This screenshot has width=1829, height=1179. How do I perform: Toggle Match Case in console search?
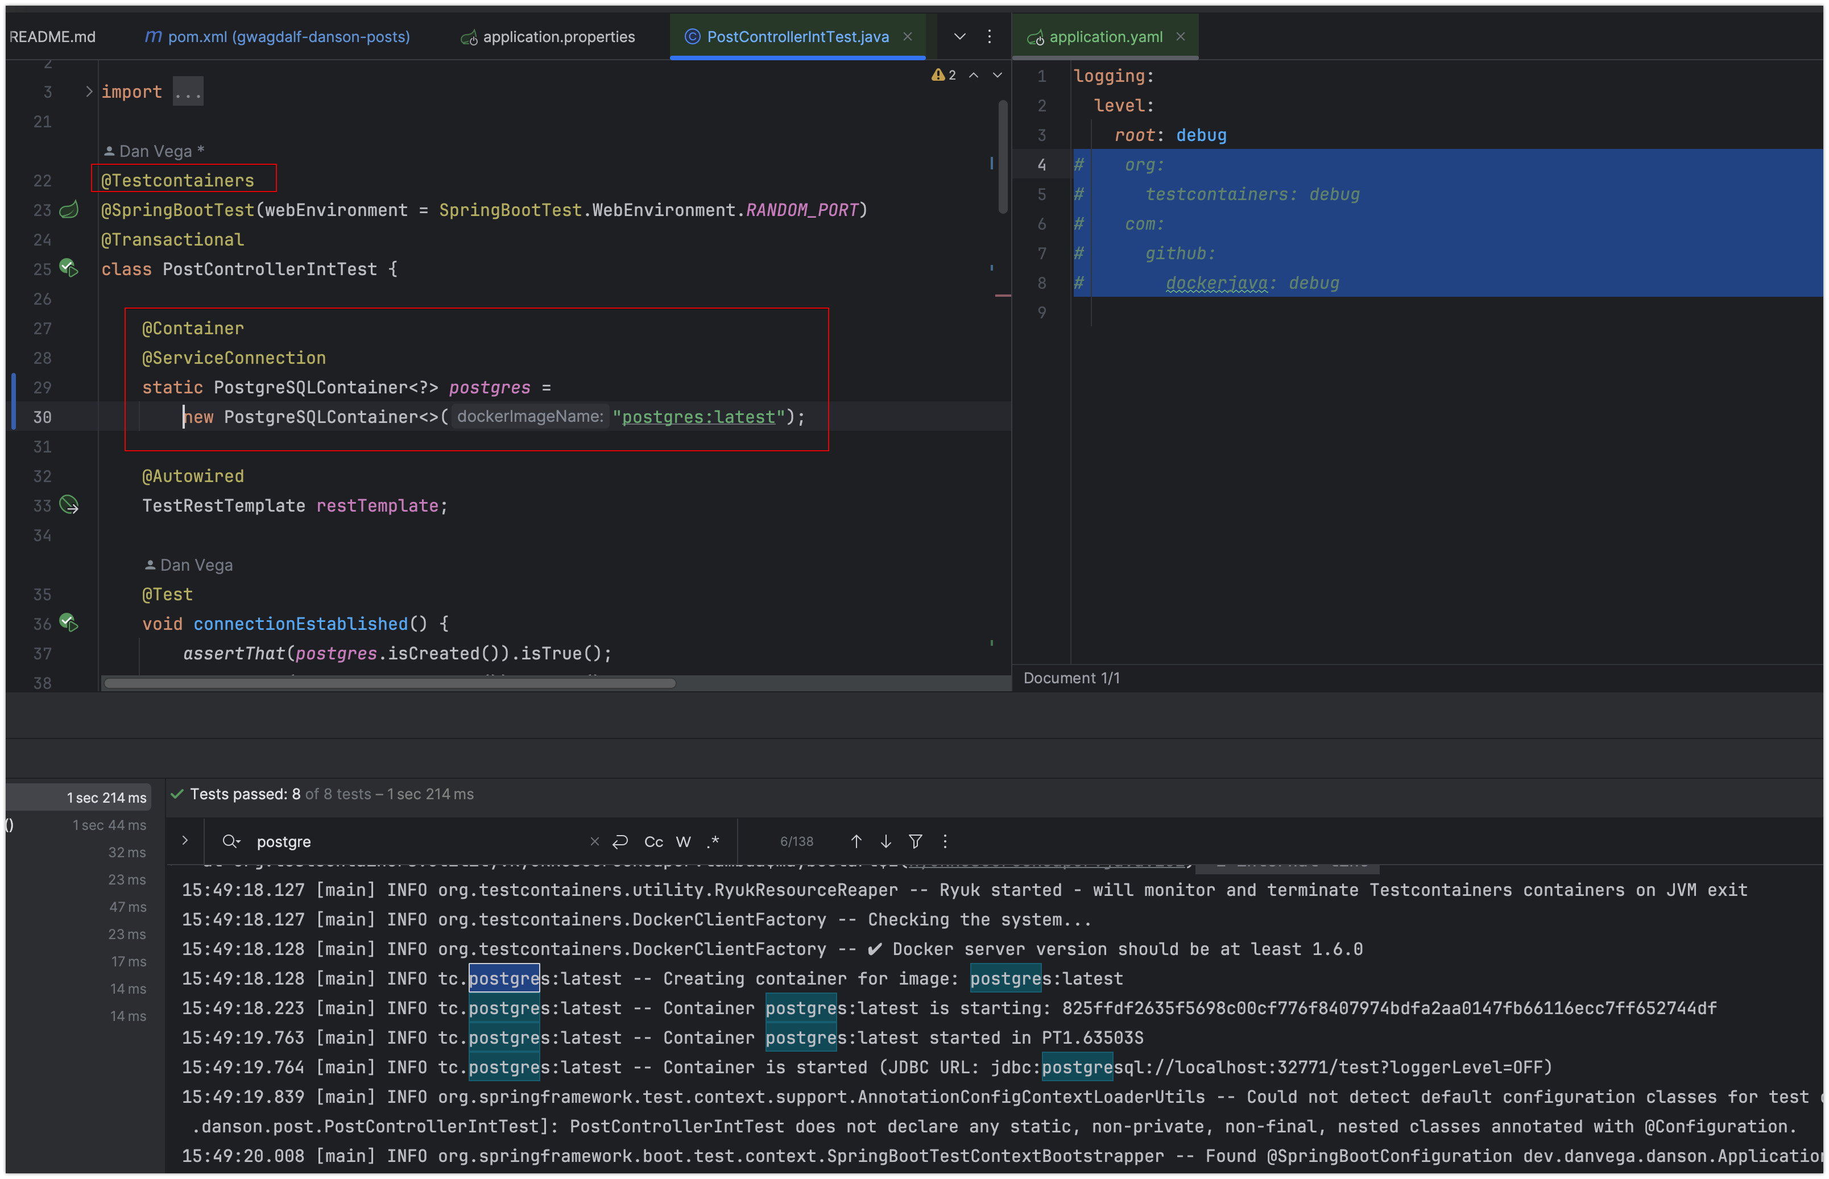tap(653, 841)
